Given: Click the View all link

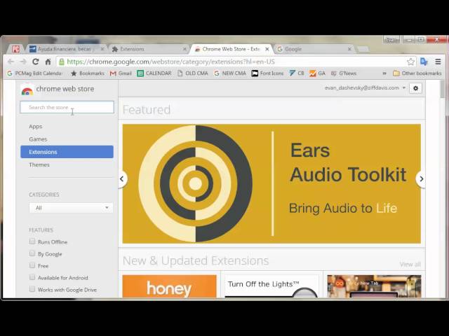Looking at the screenshot, I should click(x=410, y=265).
